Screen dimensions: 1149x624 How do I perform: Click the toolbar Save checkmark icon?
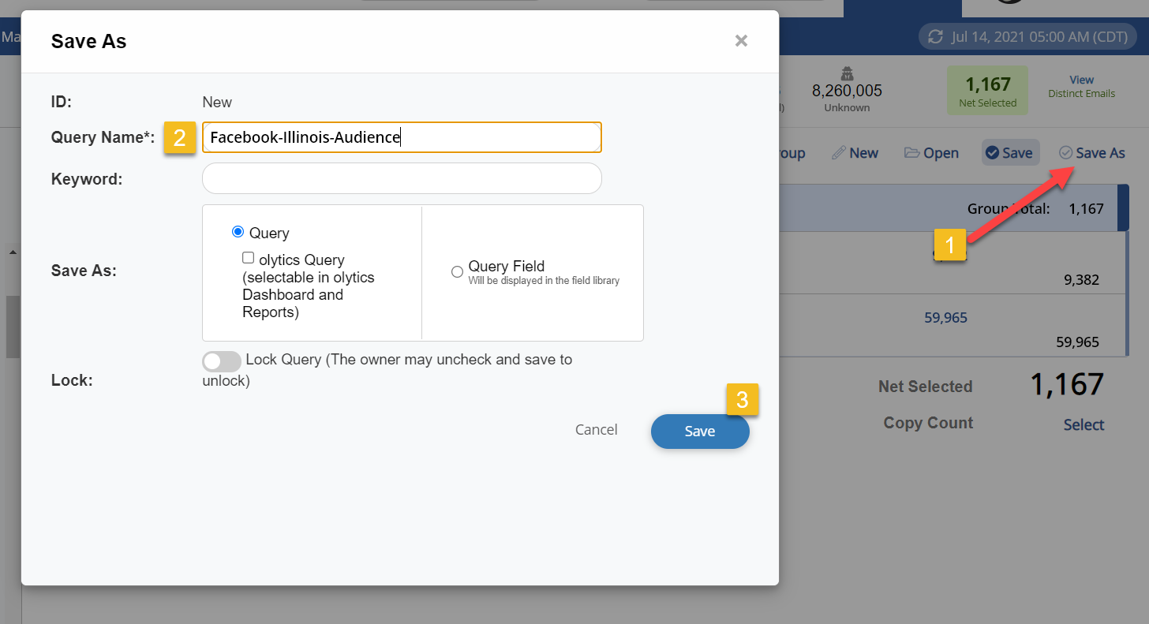992,153
